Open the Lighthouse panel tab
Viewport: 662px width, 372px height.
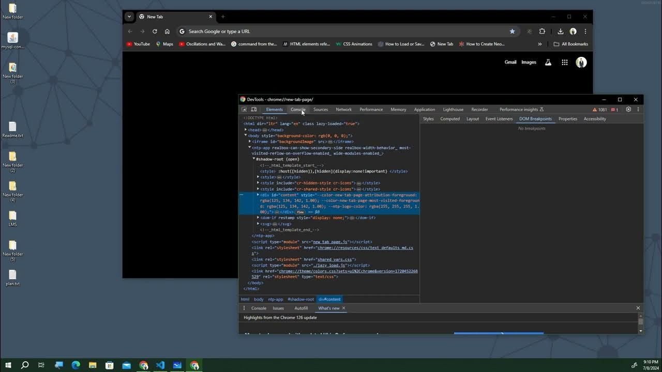(x=453, y=110)
